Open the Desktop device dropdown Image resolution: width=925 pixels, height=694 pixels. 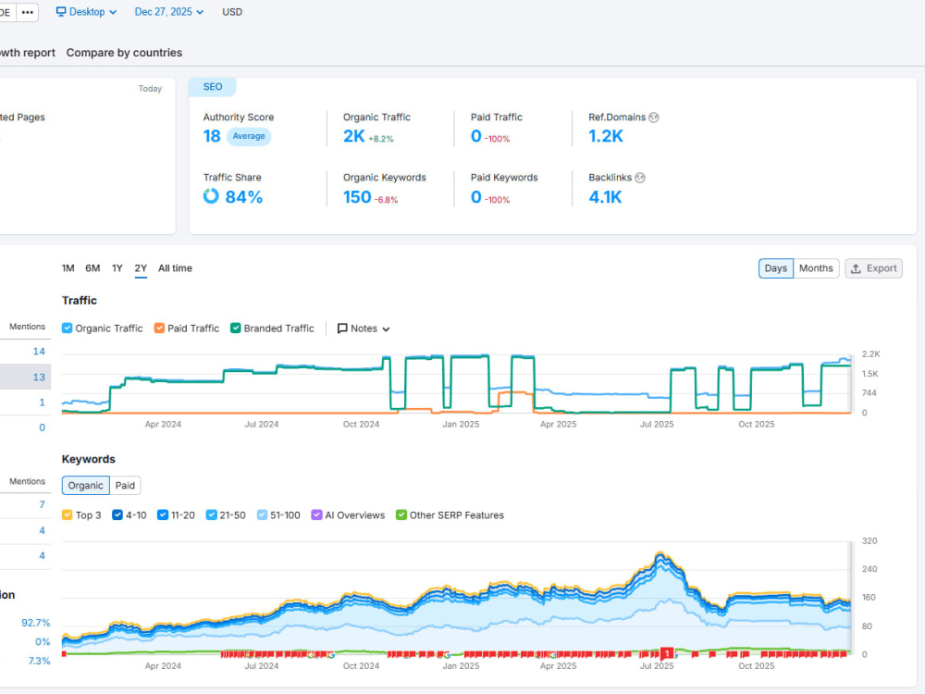pyautogui.click(x=86, y=12)
